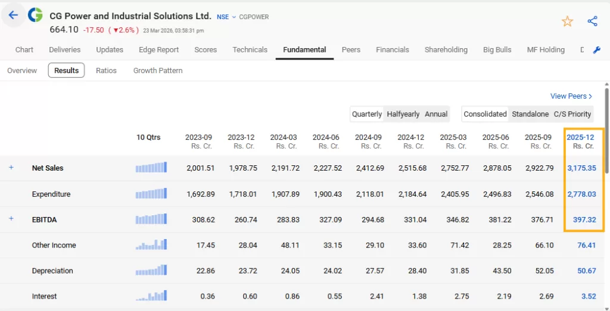
Task: Switch results to Halfyearly view
Action: click(403, 114)
